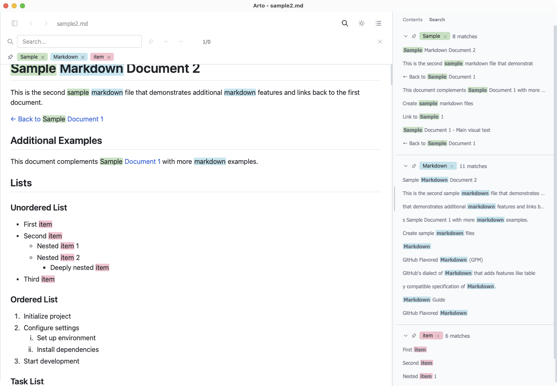This screenshot has width=557, height=386.
Task: Pin the Markdown search term
Action: click(x=414, y=166)
